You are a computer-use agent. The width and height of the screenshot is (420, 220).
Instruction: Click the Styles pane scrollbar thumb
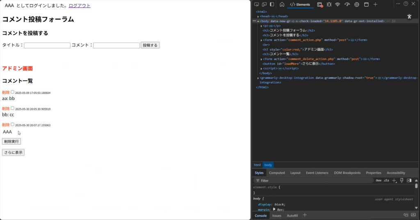[x=416, y=186]
